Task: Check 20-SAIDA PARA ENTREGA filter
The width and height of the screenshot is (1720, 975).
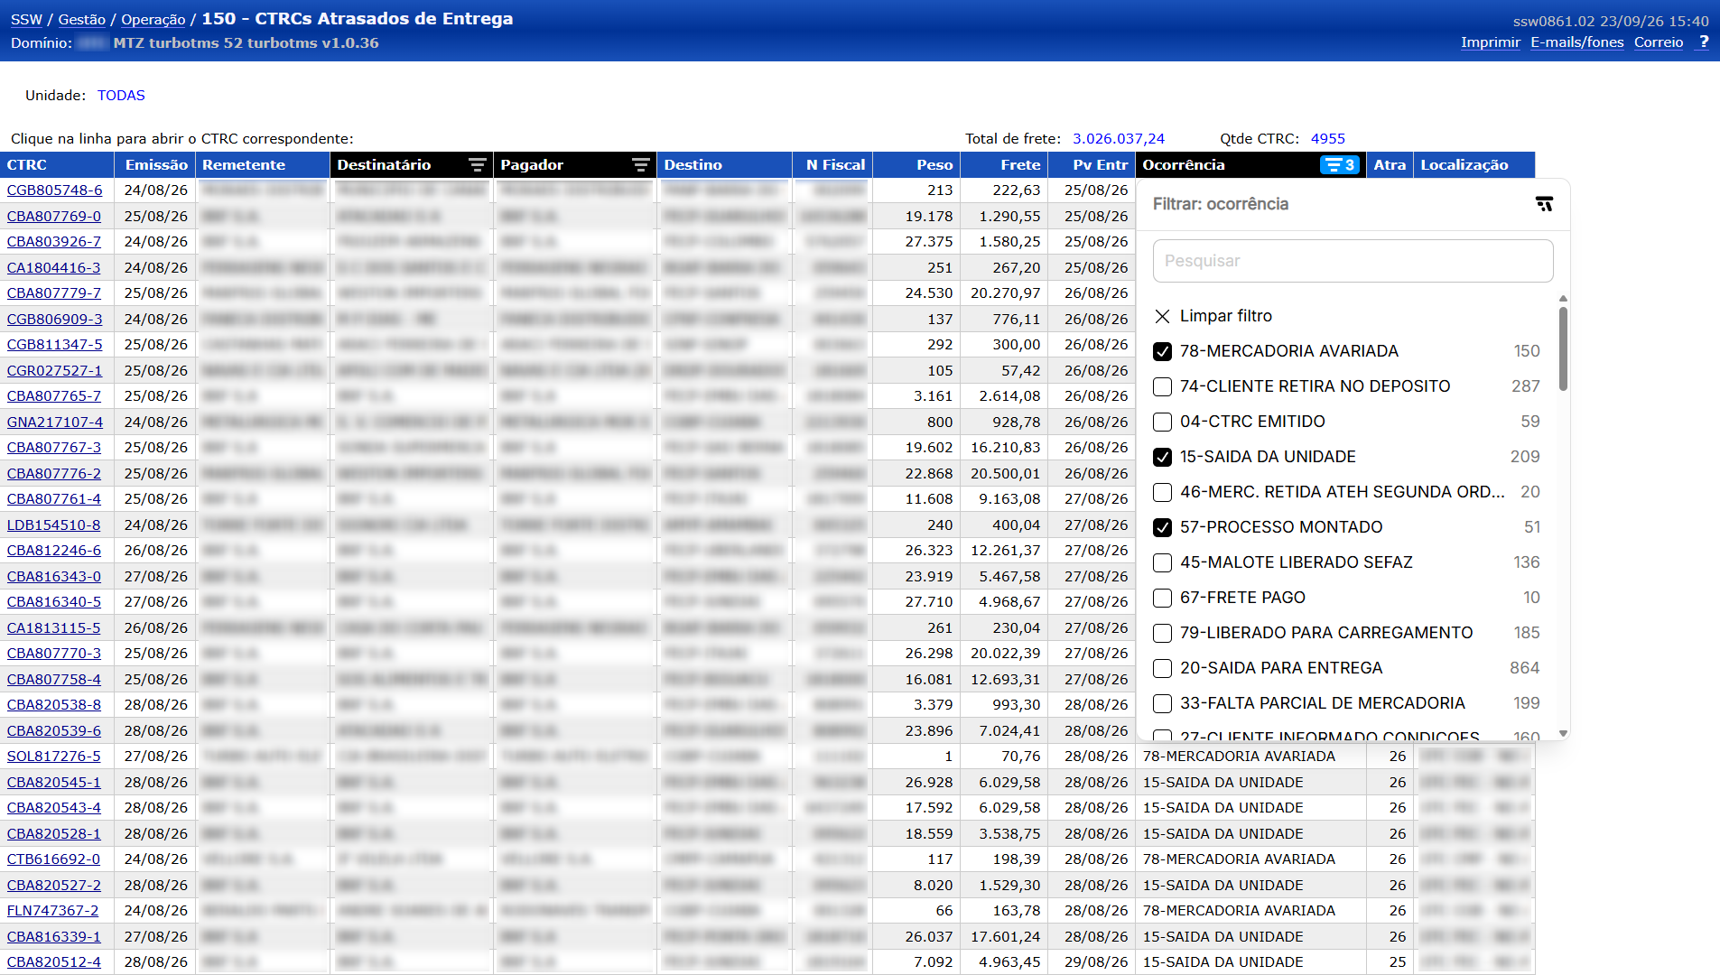Action: (1162, 668)
